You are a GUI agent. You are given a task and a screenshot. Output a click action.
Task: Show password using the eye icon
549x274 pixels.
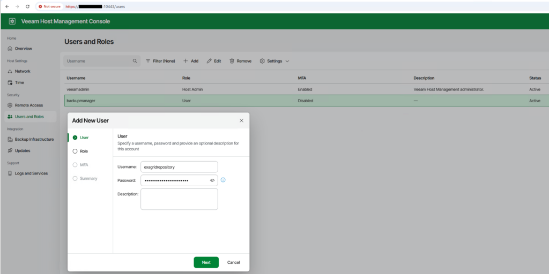coord(212,180)
